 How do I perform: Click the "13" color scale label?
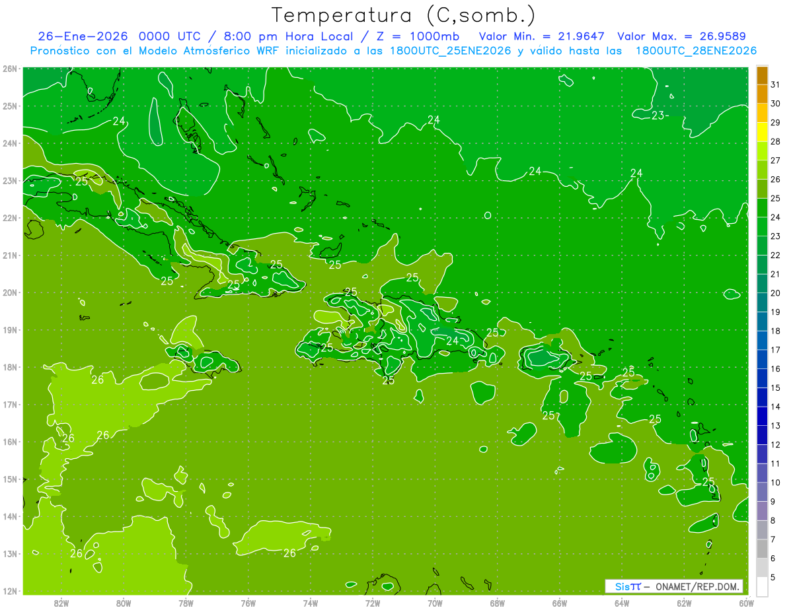pyautogui.click(x=775, y=425)
